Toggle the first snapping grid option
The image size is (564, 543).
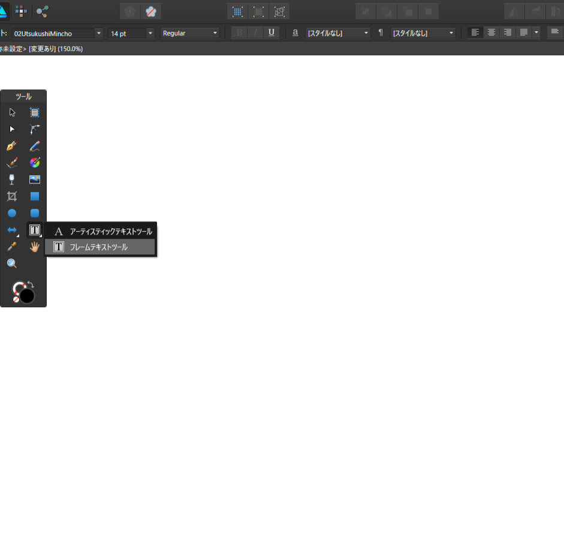click(237, 12)
